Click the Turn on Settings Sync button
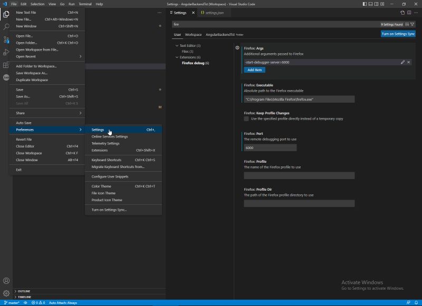The image size is (422, 306). (x=399, y=33)
